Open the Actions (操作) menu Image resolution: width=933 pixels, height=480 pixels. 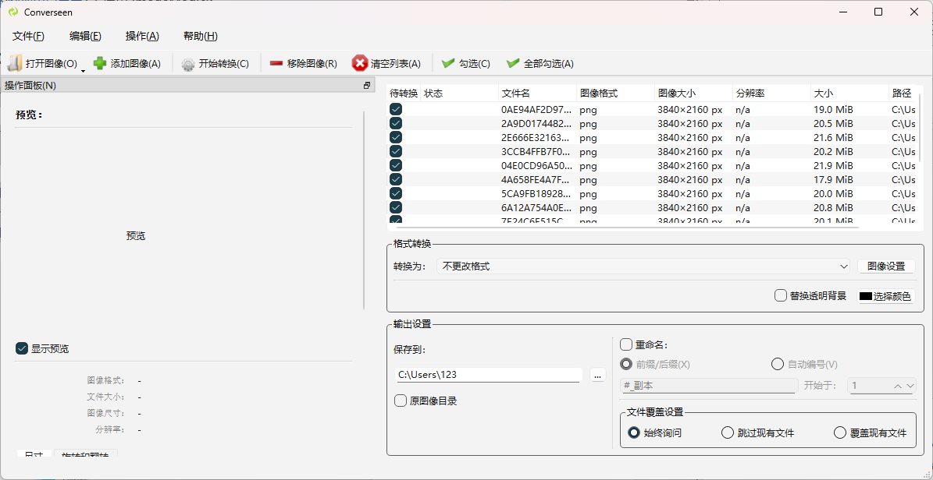pos(142,36)
